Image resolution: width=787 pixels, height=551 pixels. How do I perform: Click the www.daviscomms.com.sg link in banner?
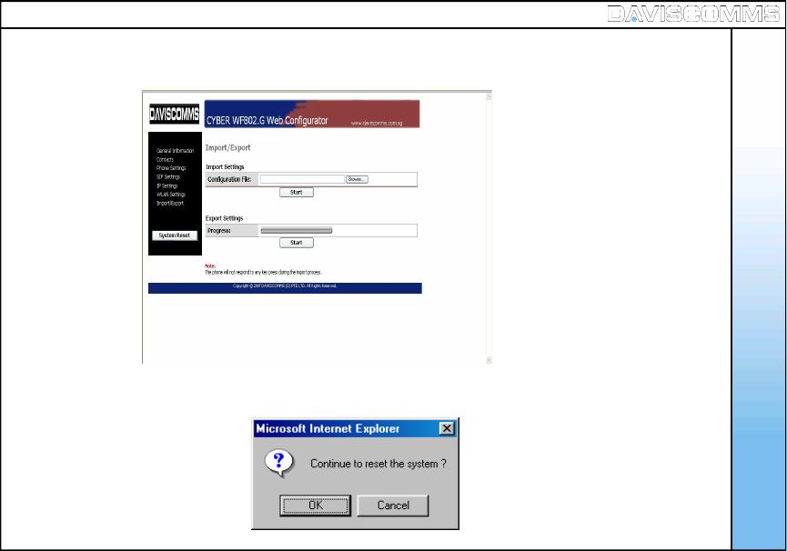coord(377,124)
